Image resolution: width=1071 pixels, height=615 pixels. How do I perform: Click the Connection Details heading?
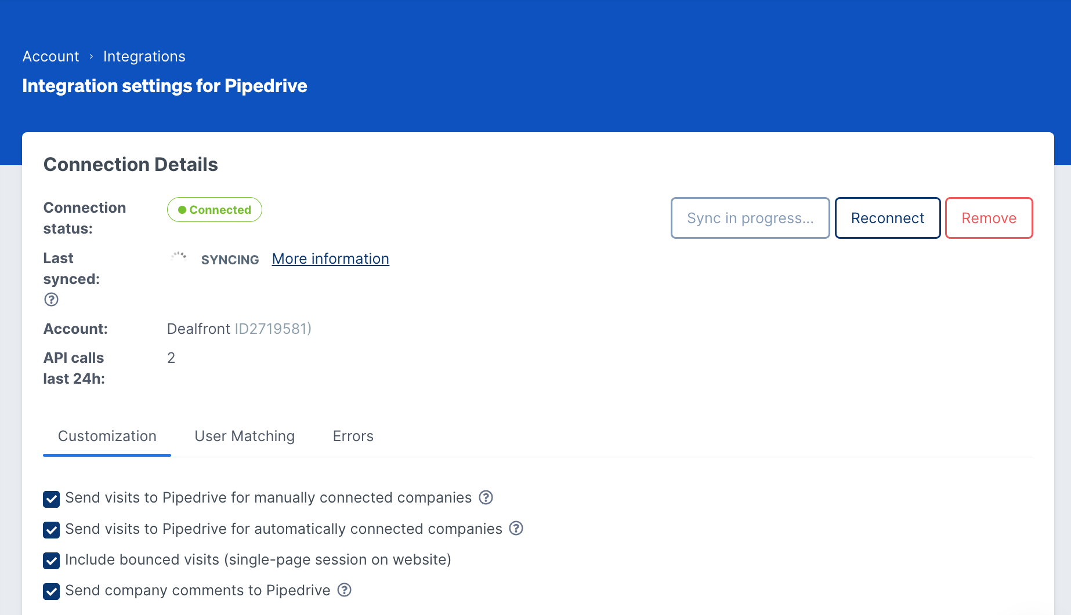coord(131,165)
